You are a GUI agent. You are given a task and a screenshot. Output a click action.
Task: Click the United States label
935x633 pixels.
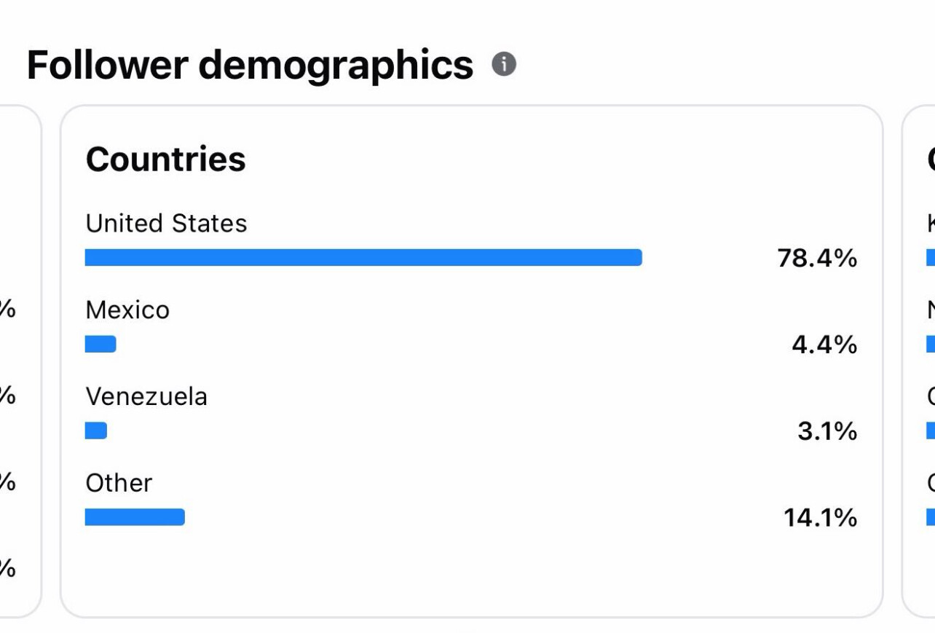166,223
